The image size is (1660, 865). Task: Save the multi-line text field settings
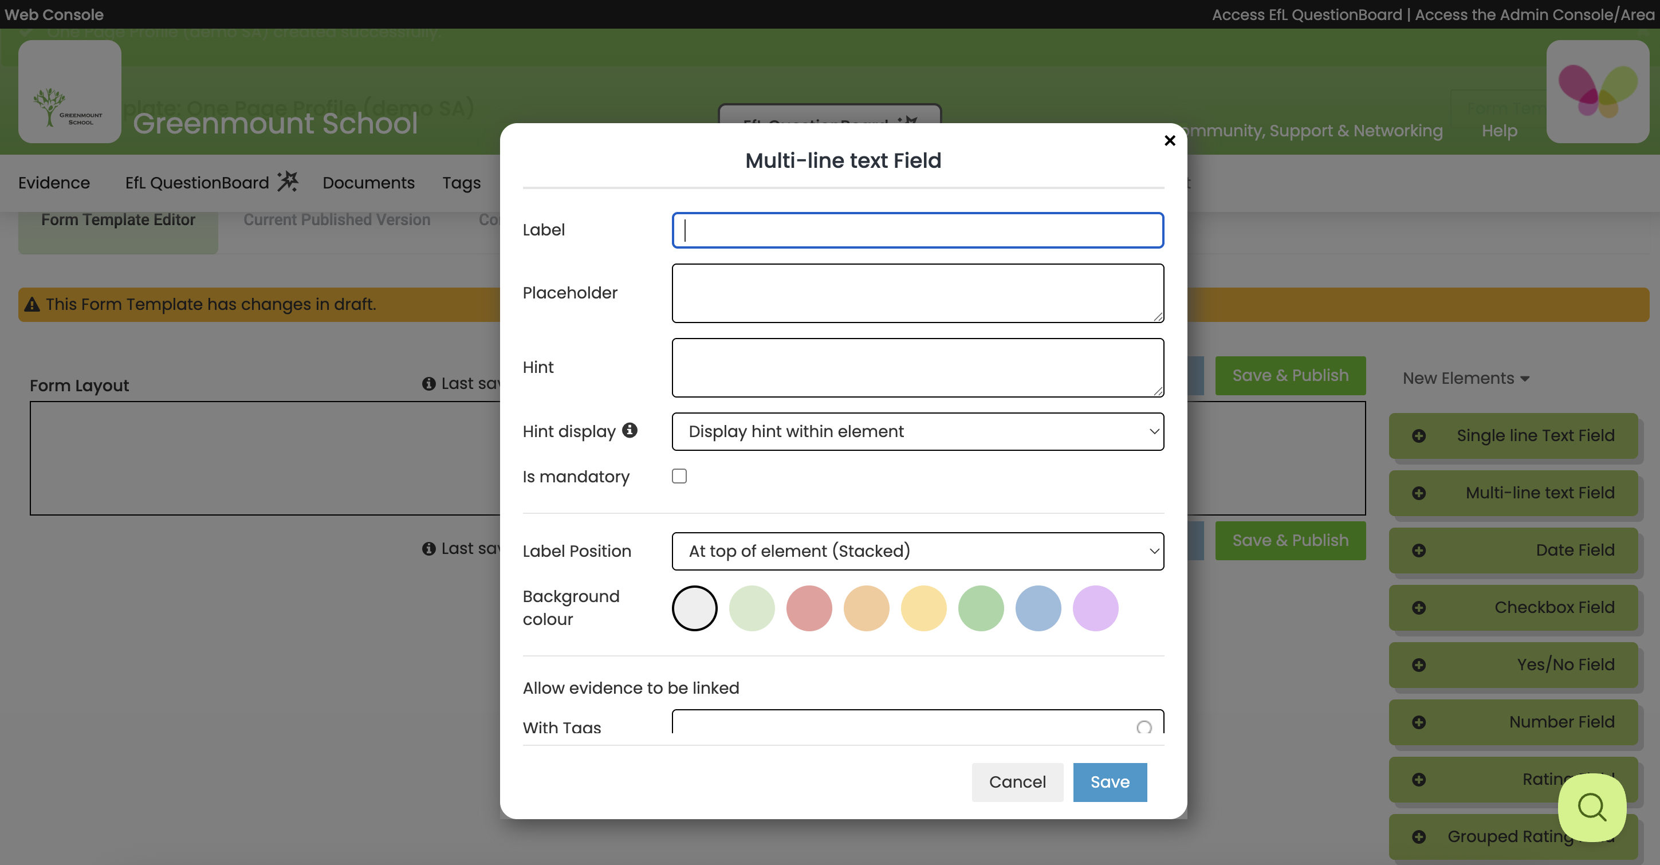1110,782
